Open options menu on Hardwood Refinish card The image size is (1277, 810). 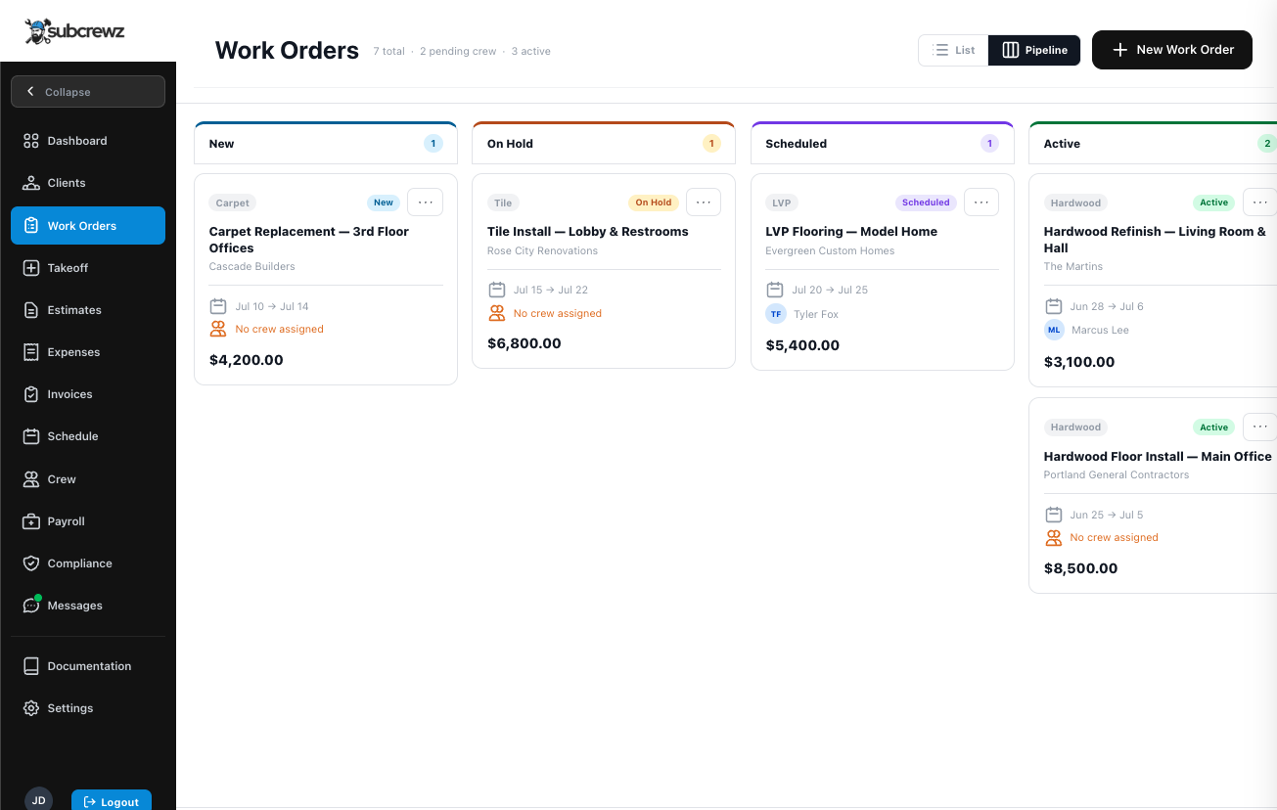pyautogui.click(x=1259, y=202)
